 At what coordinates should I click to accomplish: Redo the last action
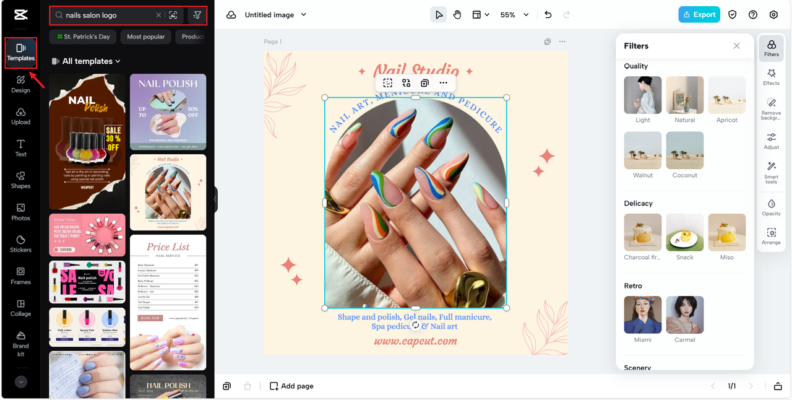tap(567, 15)
